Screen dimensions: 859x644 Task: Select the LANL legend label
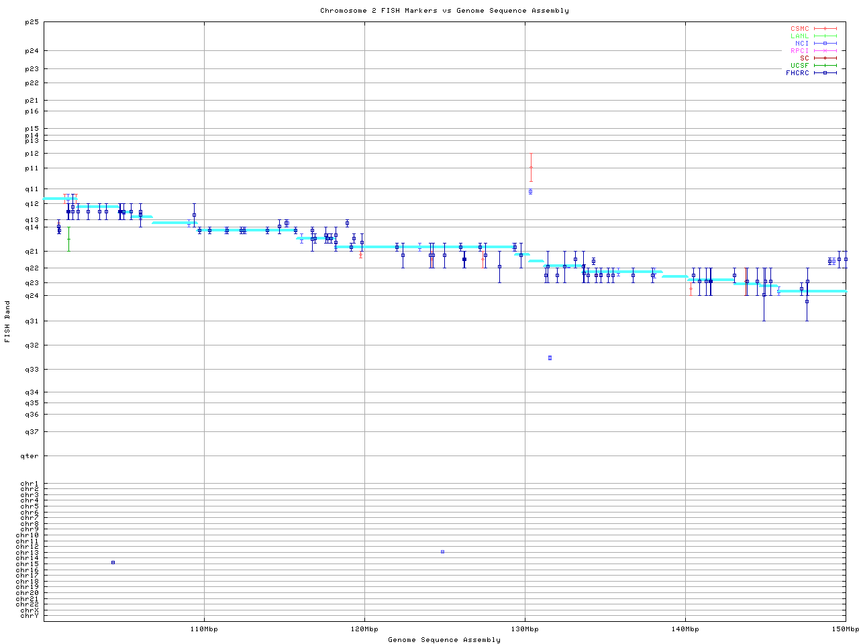click(x=799, y=36)
